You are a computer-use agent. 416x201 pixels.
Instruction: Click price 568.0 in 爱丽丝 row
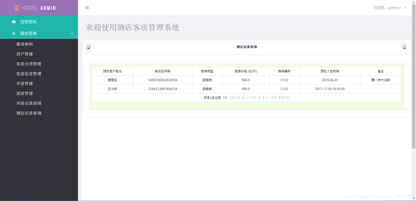pyautogui.click(x=246, y=80)
